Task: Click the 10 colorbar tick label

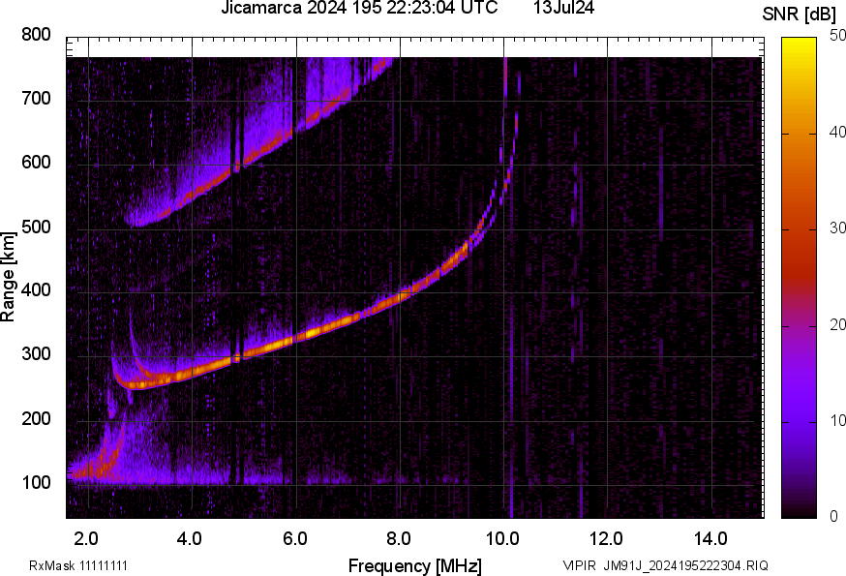Action: tap(837, 420)
